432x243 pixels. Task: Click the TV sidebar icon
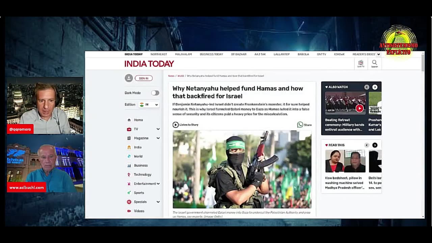coord(129,129)
